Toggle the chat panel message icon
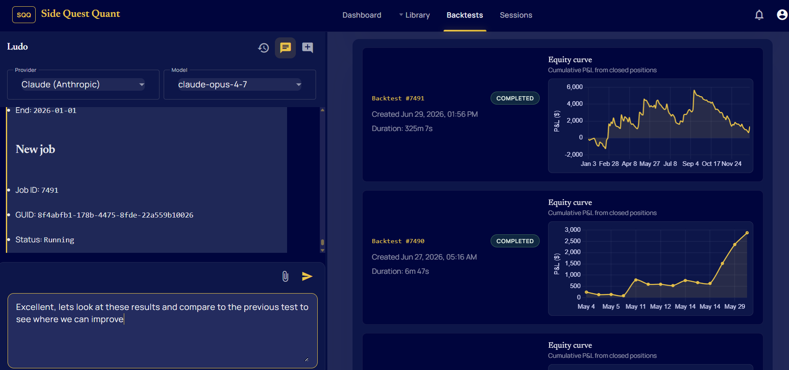The image size is (789, 370). click(285, 47)
